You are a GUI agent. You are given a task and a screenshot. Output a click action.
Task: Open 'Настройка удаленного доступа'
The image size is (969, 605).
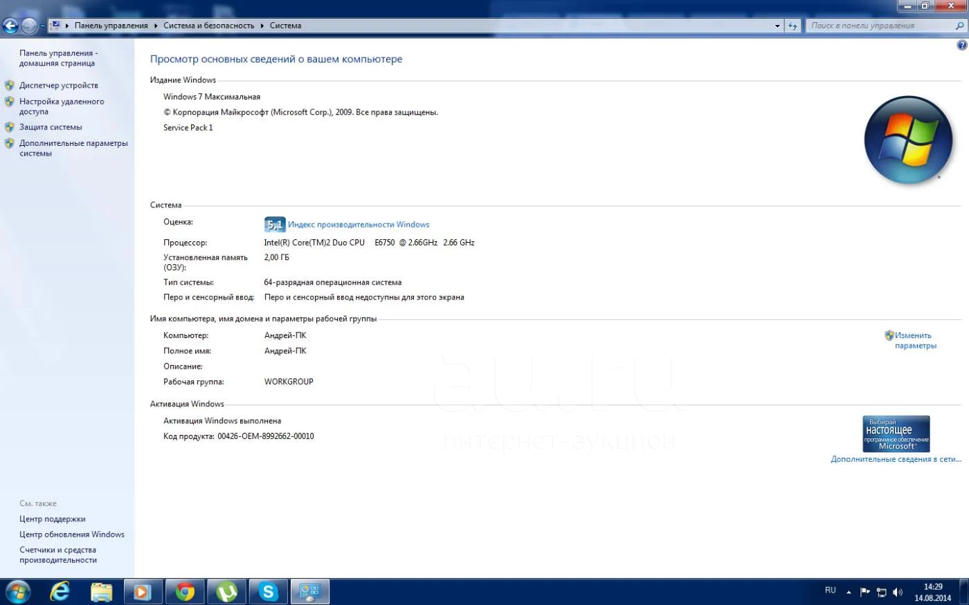coord(62,106)
